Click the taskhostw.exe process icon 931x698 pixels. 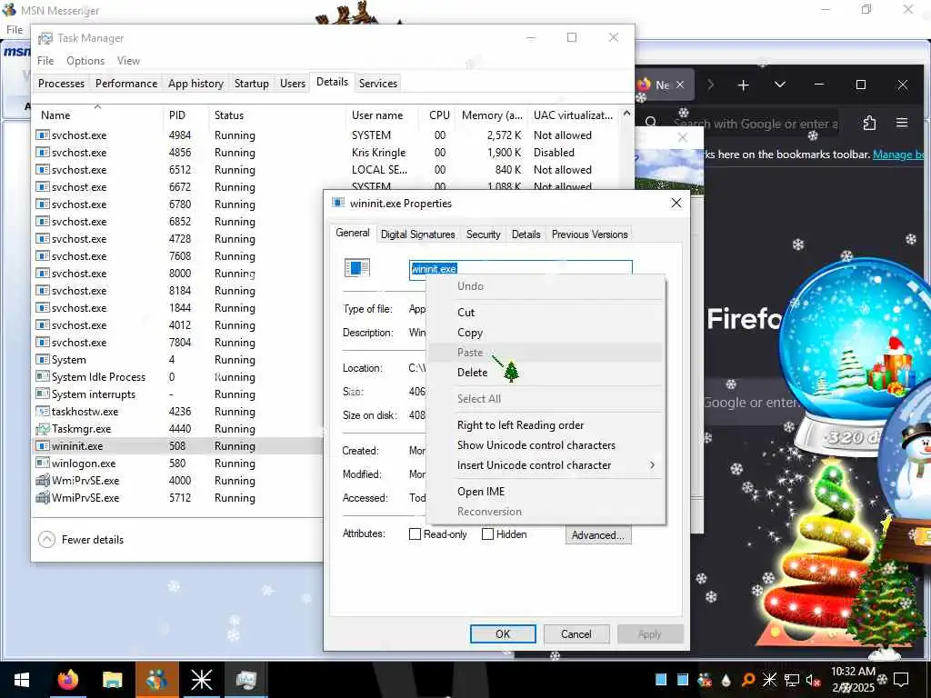click(x=43, y=412)
